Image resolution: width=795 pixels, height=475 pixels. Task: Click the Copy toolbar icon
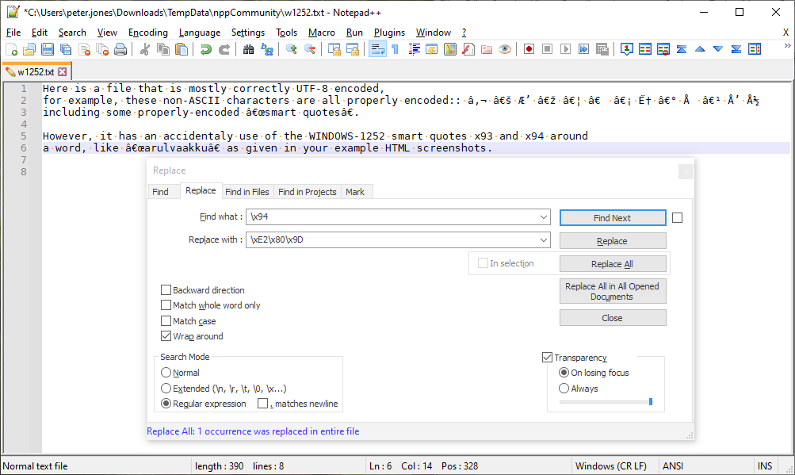(163, 49)
